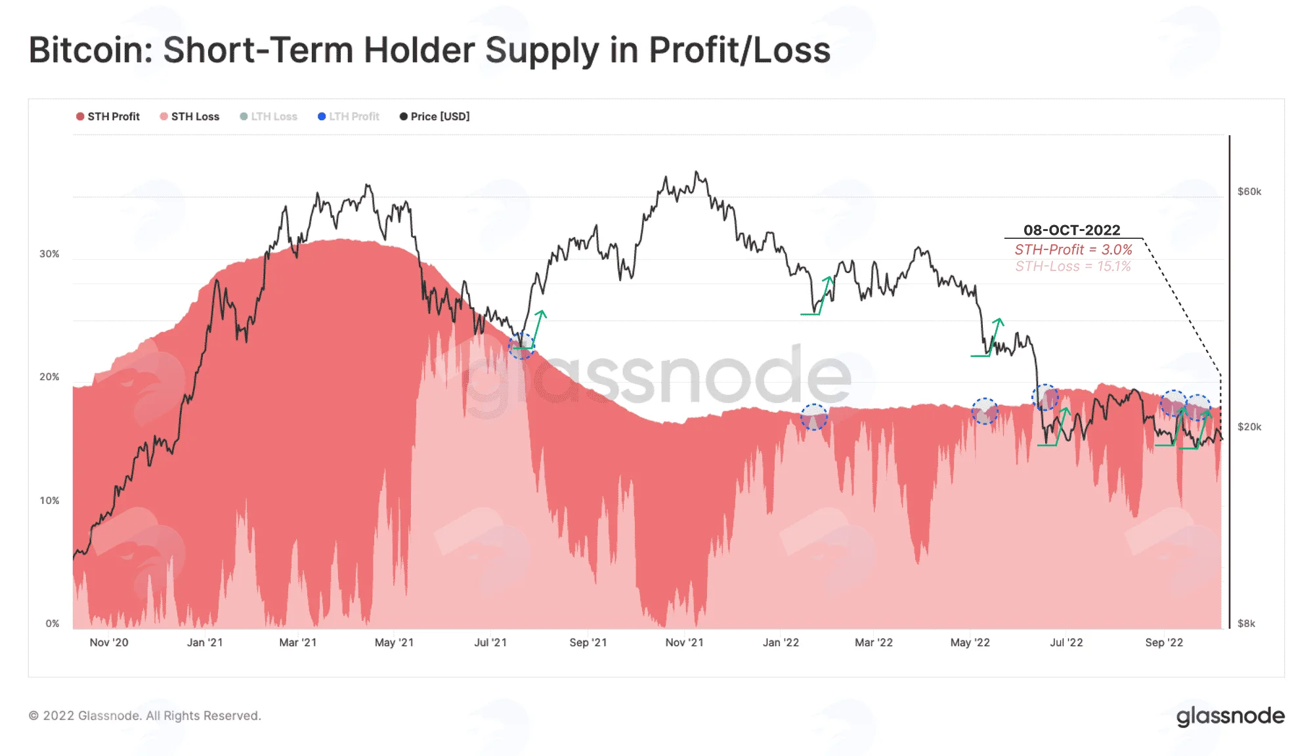1313x756 pixels.
Task: Toggle the STH Loss legend series
Action: click(x=190, y=116)
